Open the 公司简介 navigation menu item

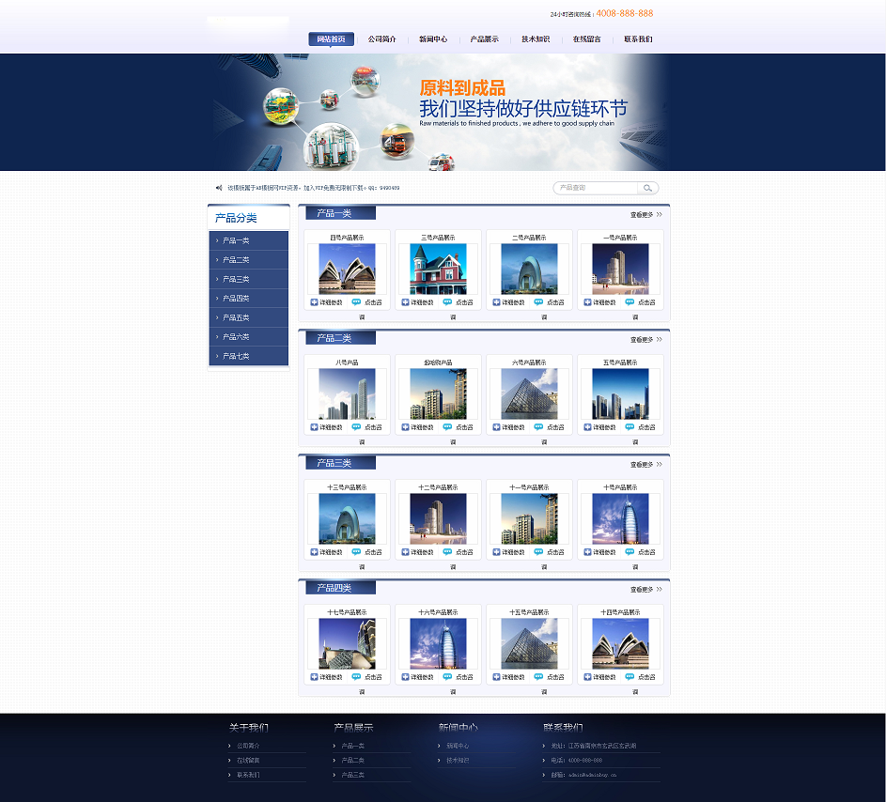(x=381, y=39)
